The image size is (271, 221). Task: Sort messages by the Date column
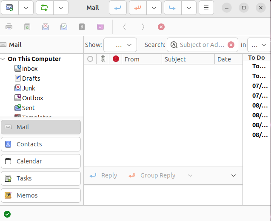pos(228,59)
